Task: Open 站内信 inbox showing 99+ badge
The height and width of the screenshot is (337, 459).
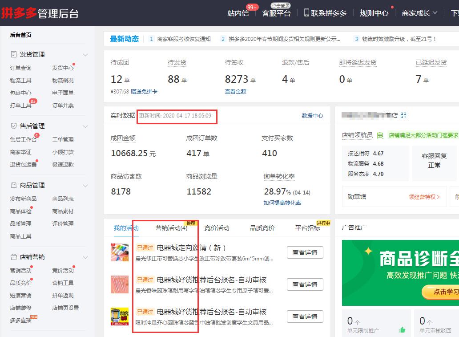Action: pos(239,13)
